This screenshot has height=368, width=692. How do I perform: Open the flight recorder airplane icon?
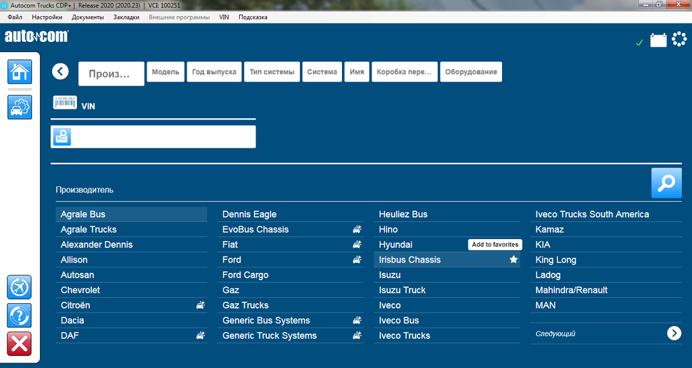20,288
